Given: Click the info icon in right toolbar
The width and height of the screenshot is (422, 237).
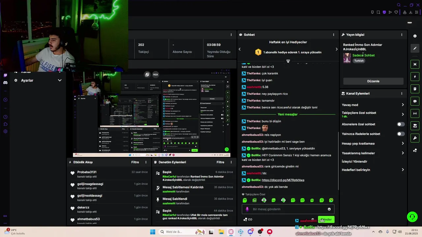Looking at the screenshot, I should (415, 36).
